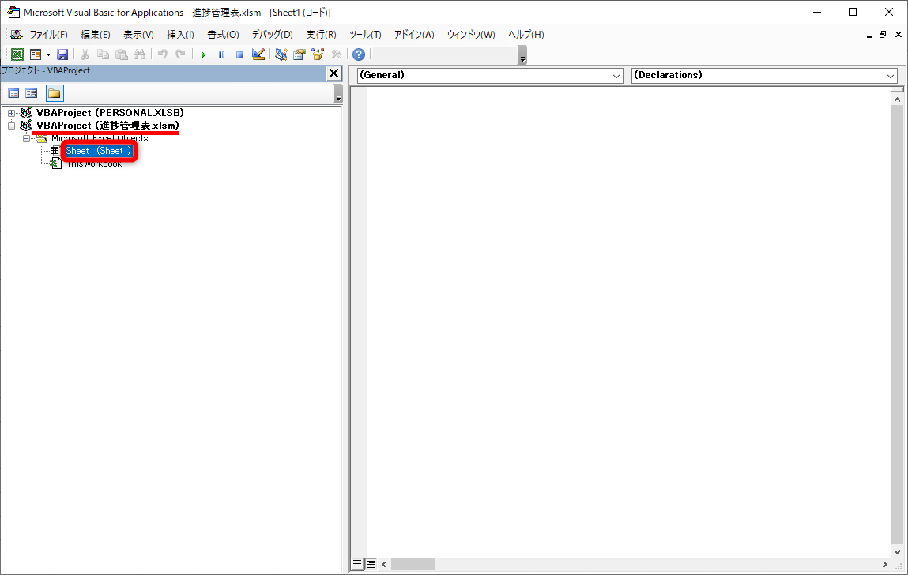The width and height of the screenshot is (908, 575).
Task: Click vertical scrollbar up arrow
Action: click(x=897, y=100)
